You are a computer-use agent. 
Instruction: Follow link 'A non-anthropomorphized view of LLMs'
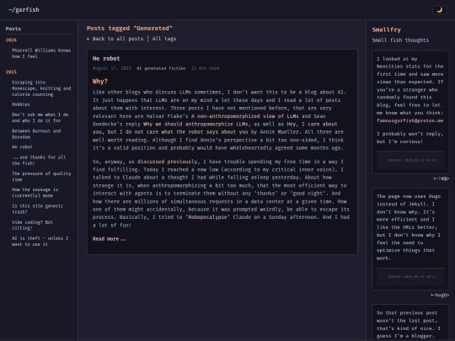pos(245,116)
